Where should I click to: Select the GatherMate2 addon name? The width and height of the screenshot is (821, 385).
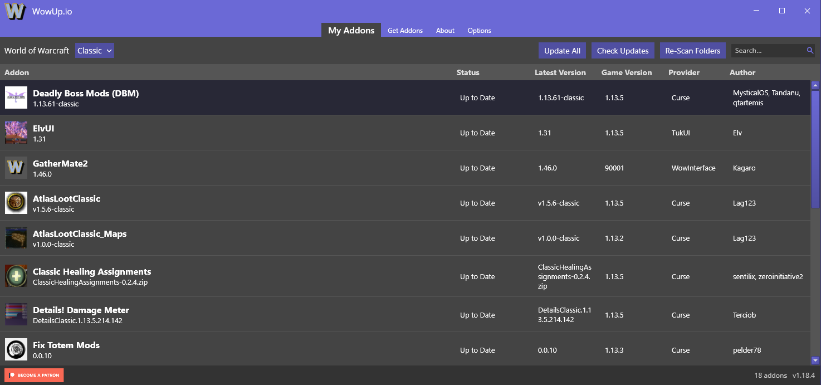[x=60, y=163]
